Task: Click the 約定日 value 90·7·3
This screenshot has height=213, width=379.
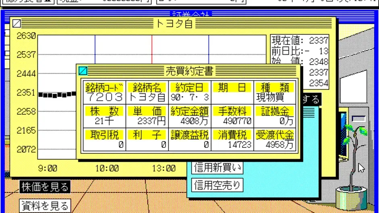Action: (189, 97)
